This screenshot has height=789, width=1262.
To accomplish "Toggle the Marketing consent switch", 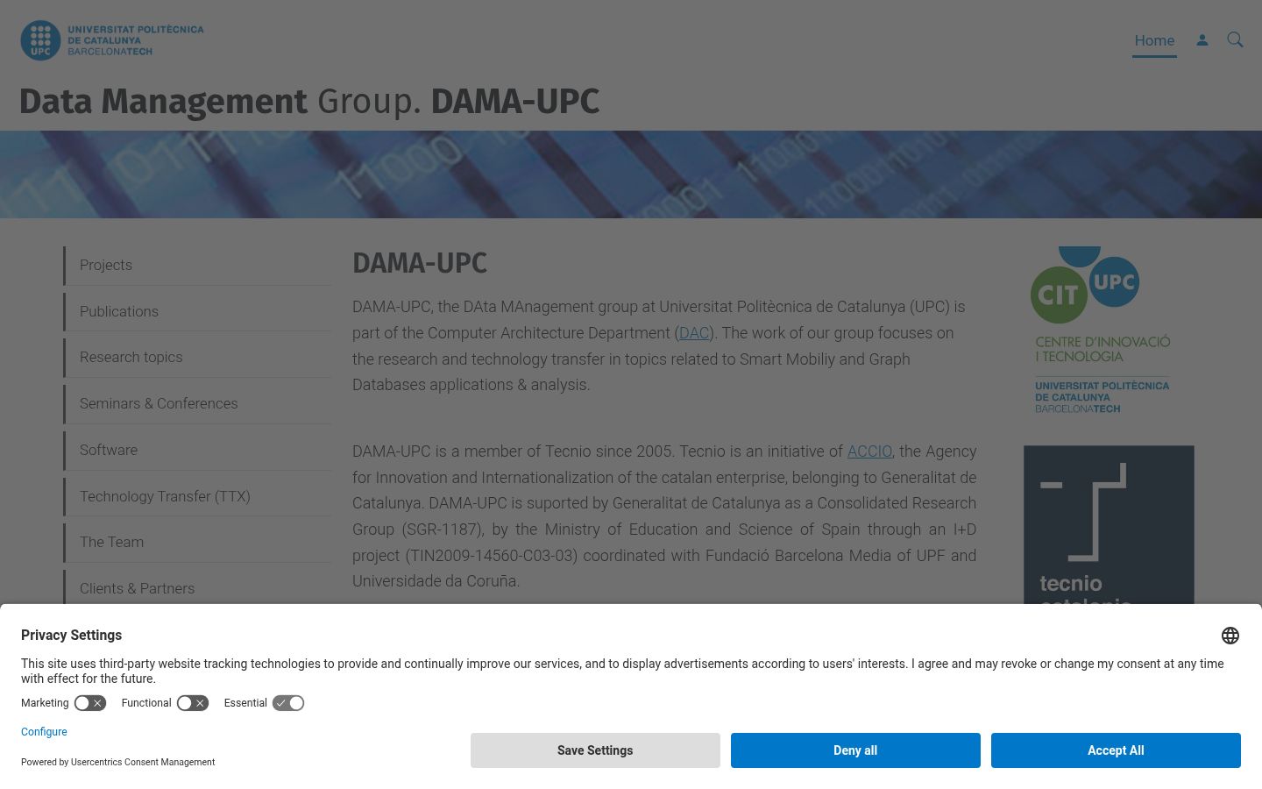I will 90,703.
